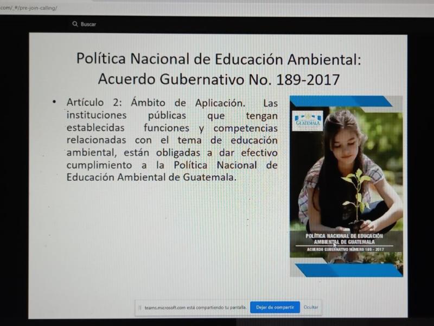Click the Artículo 2 paragraph text

click(172, 140)
